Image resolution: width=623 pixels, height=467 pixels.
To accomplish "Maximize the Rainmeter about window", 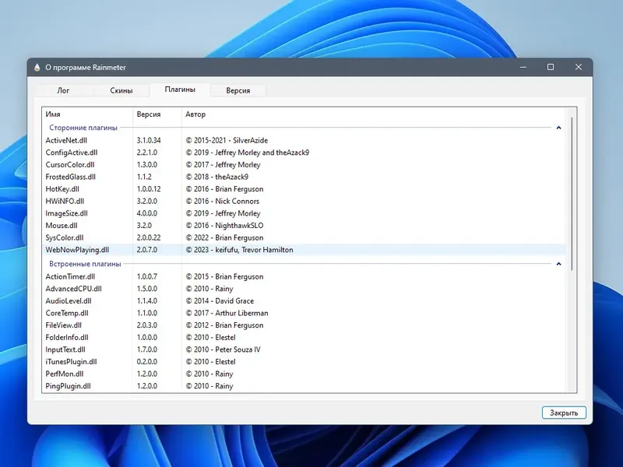I will (x=551, y=68).
